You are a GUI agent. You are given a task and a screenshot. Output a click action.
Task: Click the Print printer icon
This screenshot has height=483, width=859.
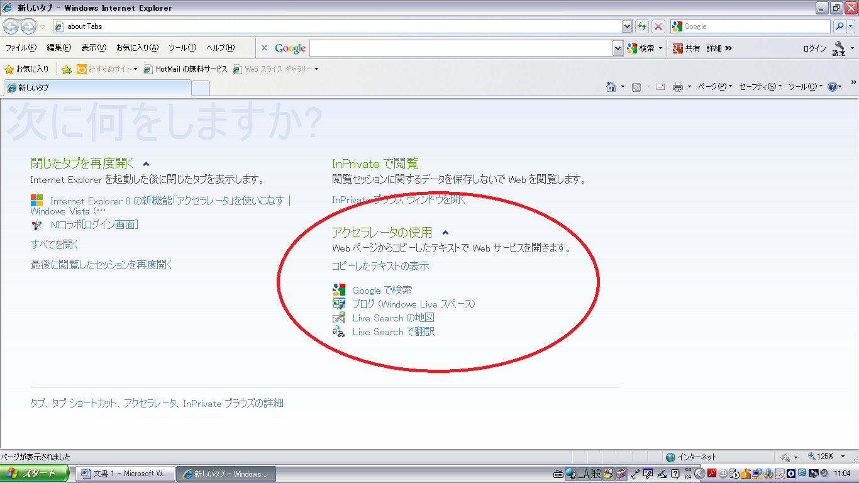coord(678,87)
